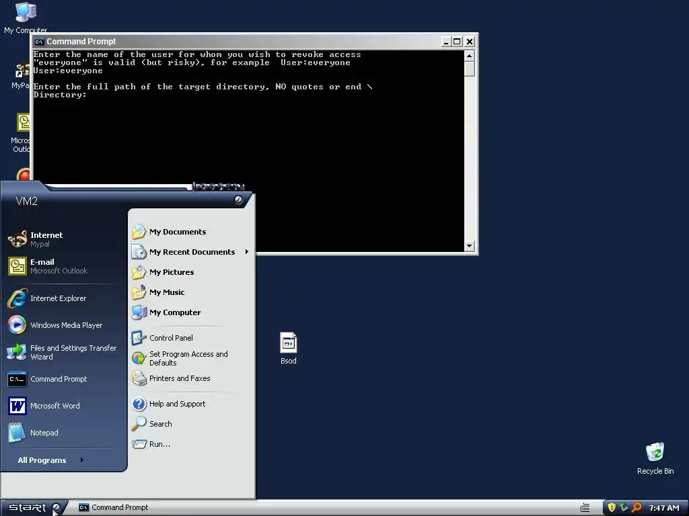The image size is (689, 516).
Task: Click the Command Prompt scrollbar thumb
Action: [x=469, y=69]
